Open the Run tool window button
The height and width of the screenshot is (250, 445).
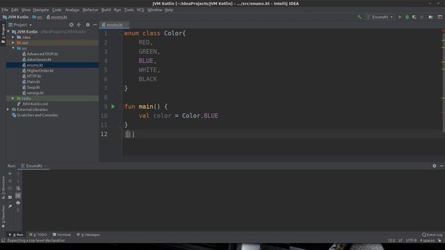(16, 235)
